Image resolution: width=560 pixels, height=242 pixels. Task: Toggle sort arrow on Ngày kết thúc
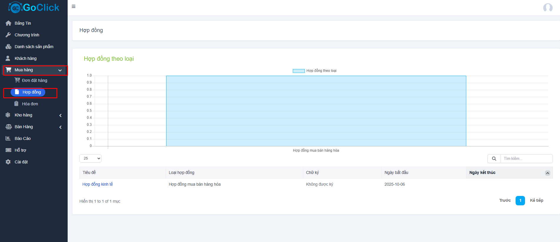[547, 173]
